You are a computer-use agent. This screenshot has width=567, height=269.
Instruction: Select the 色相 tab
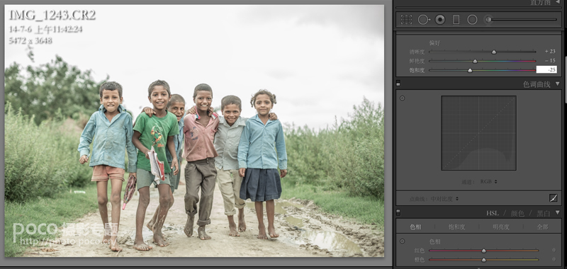coord(415,227)
